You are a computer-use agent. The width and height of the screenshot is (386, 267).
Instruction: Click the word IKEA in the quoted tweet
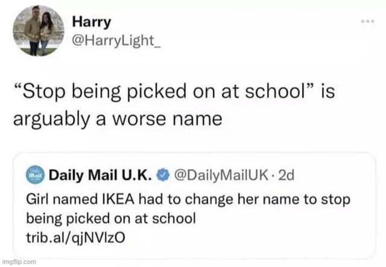(x=118, y=199)
